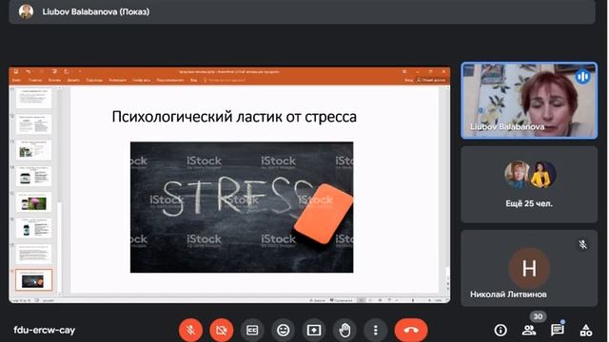Select slide thumbnail 15 with thistle flower
This screenshot has height=342, width=609.
(x=34, y=202)
